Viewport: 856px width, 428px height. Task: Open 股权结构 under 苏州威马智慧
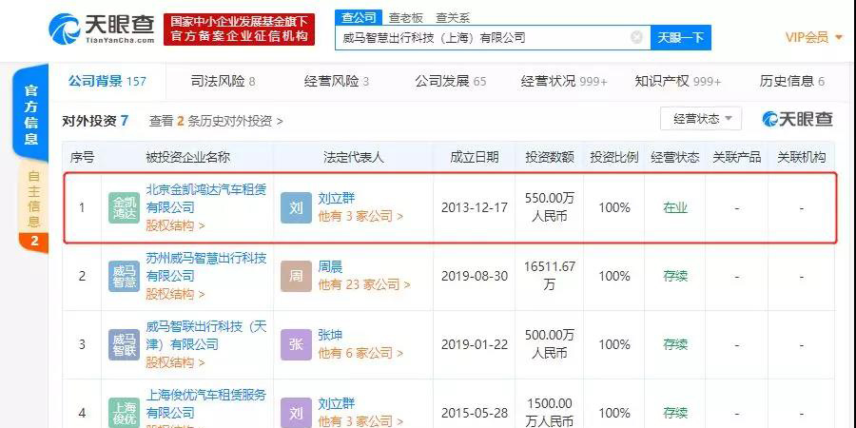[175, 294]
